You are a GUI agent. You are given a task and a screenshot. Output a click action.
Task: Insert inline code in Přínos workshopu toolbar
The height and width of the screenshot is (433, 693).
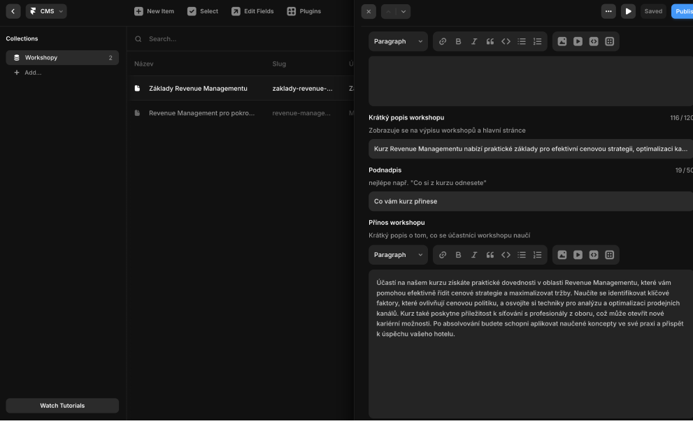[506, 255]
